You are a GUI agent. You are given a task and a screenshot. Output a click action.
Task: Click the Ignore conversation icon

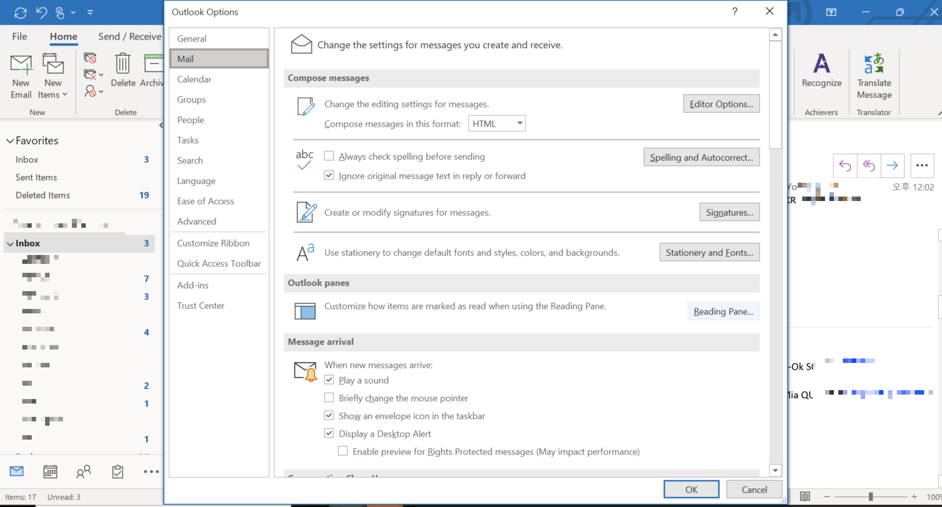tap(90, 58)
